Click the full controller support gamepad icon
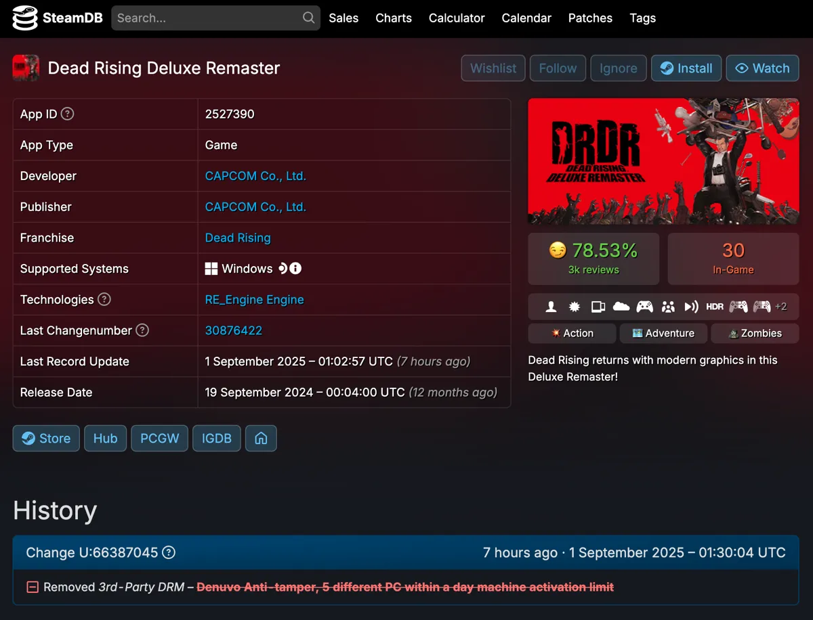 645,307
